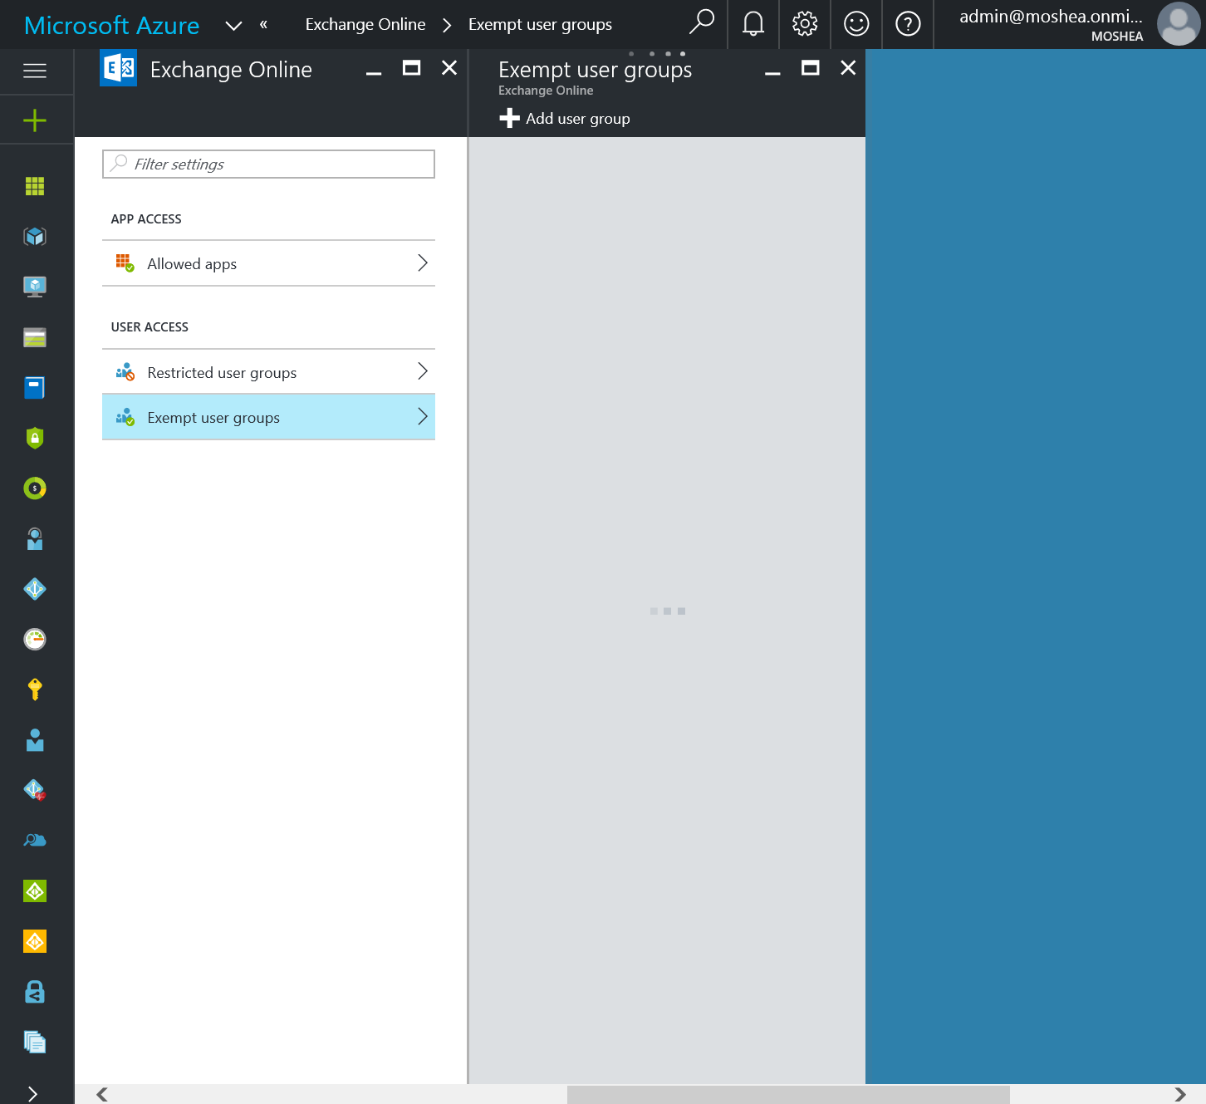Click the notifications bell icon
This screenshot has height=1104, width=1206.
pyautogui.click(x=753, y=24)
